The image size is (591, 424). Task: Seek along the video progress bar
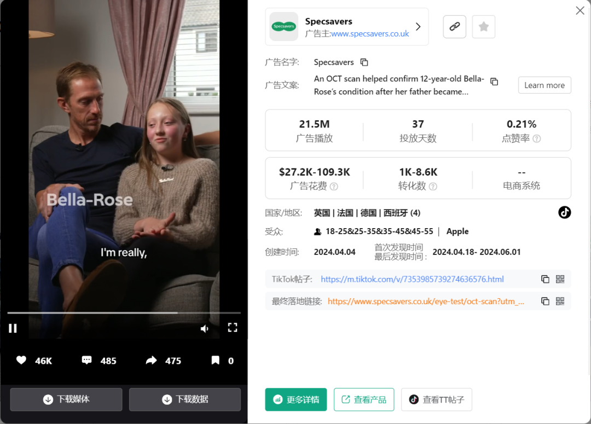tap(124, 313)
